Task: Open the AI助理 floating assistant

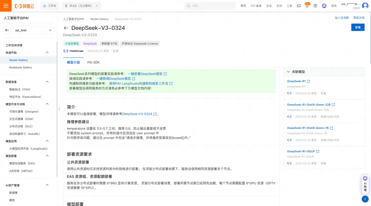Action: pos(365,184)
